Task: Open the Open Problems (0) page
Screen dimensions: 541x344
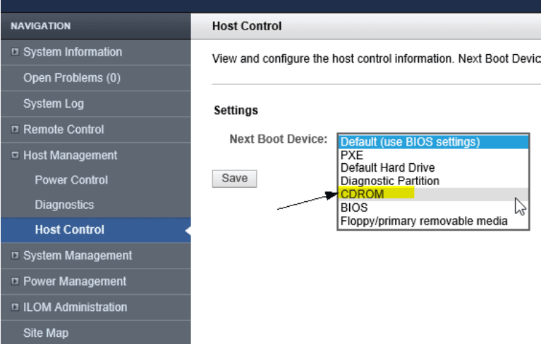Action: click(x=71, y=78)
